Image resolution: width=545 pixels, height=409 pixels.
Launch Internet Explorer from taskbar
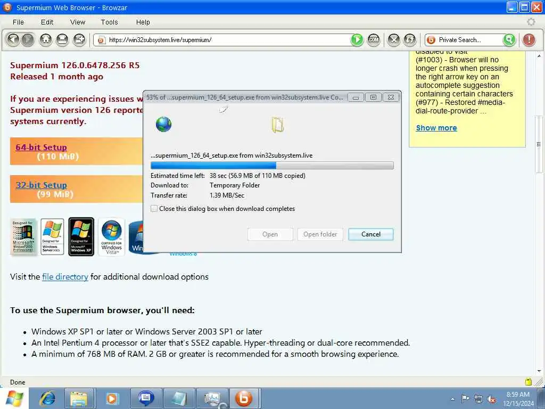47,398
